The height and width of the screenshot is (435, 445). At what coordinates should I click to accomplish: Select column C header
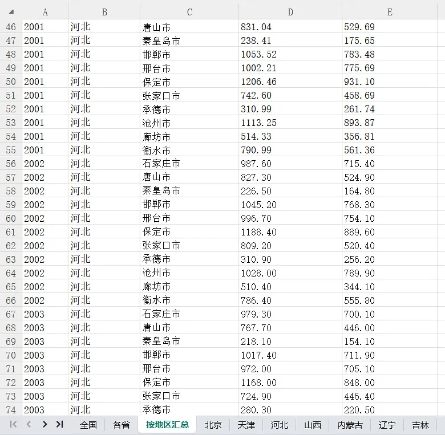(x=189, y=12)
